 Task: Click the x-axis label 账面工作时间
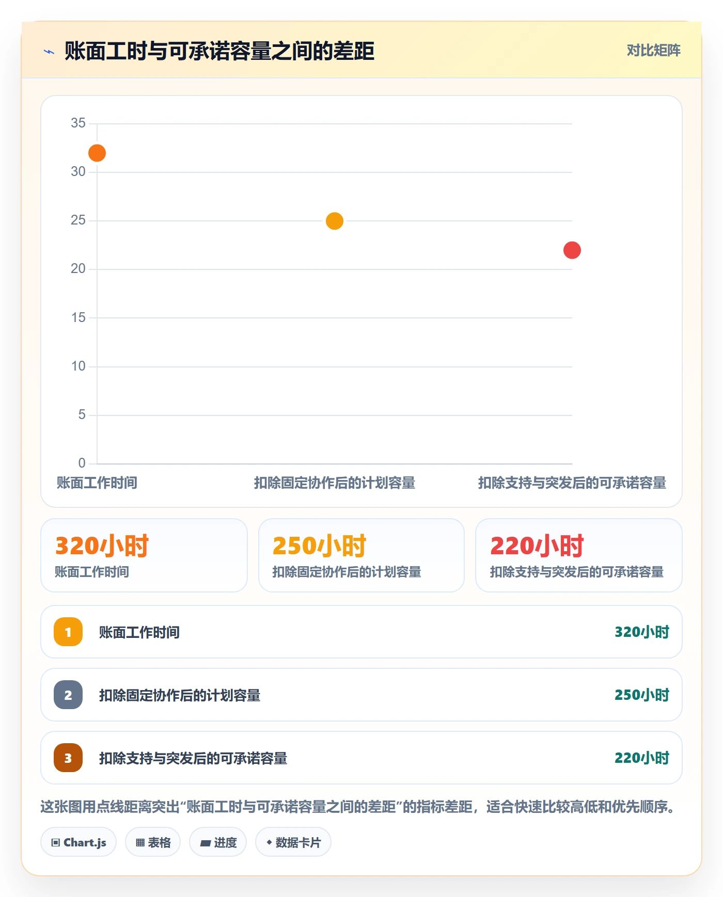point(97,483)
